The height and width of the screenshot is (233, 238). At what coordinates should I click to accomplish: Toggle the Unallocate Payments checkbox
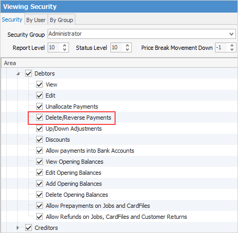[x=39, y=107]
